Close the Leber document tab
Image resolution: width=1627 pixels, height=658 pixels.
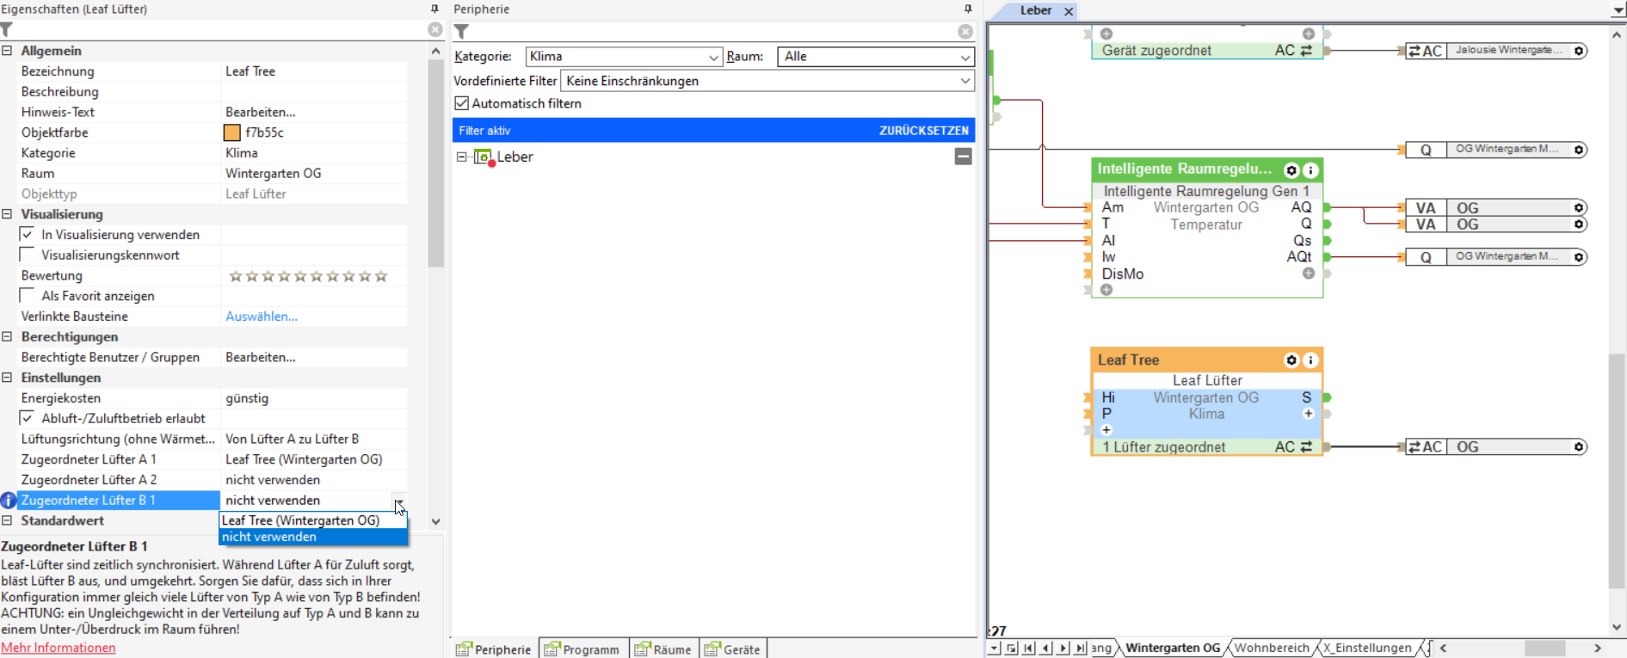1069,11
